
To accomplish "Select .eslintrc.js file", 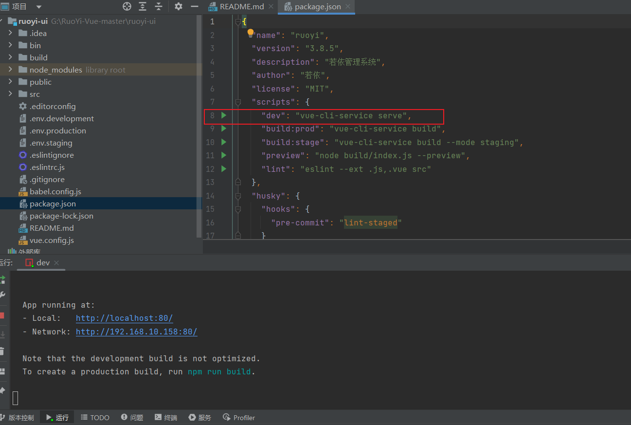I will (x=47, y=167).
